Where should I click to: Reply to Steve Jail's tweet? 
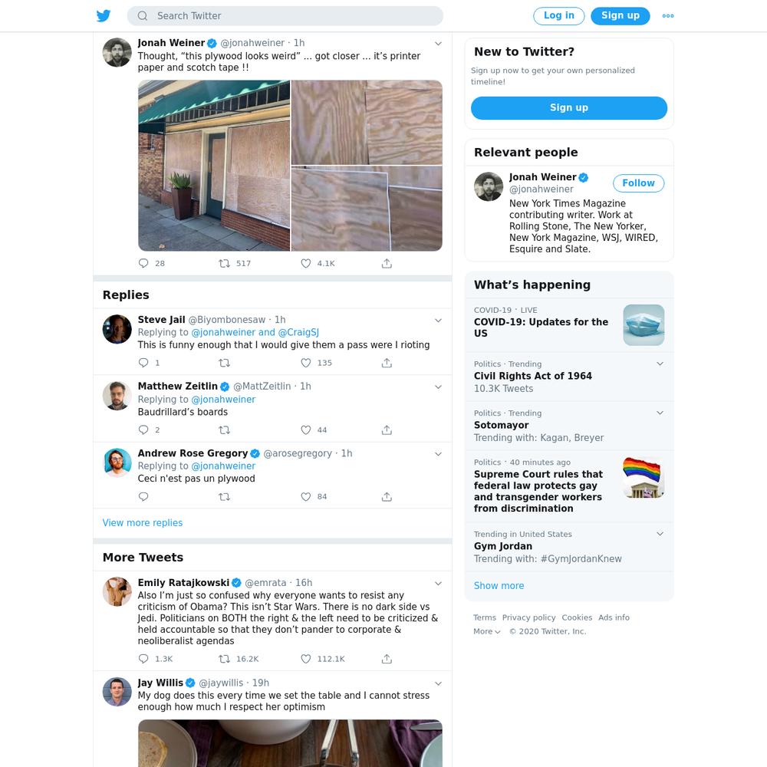143,363
